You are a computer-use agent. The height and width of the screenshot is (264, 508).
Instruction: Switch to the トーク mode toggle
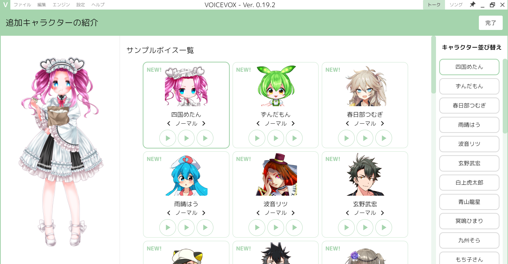[x=434, y=5]
